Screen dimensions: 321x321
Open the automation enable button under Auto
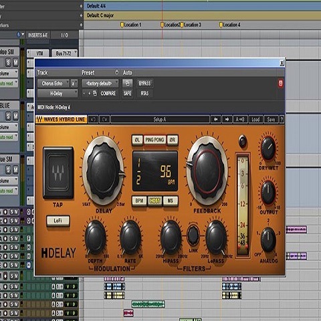pos(127,84)
